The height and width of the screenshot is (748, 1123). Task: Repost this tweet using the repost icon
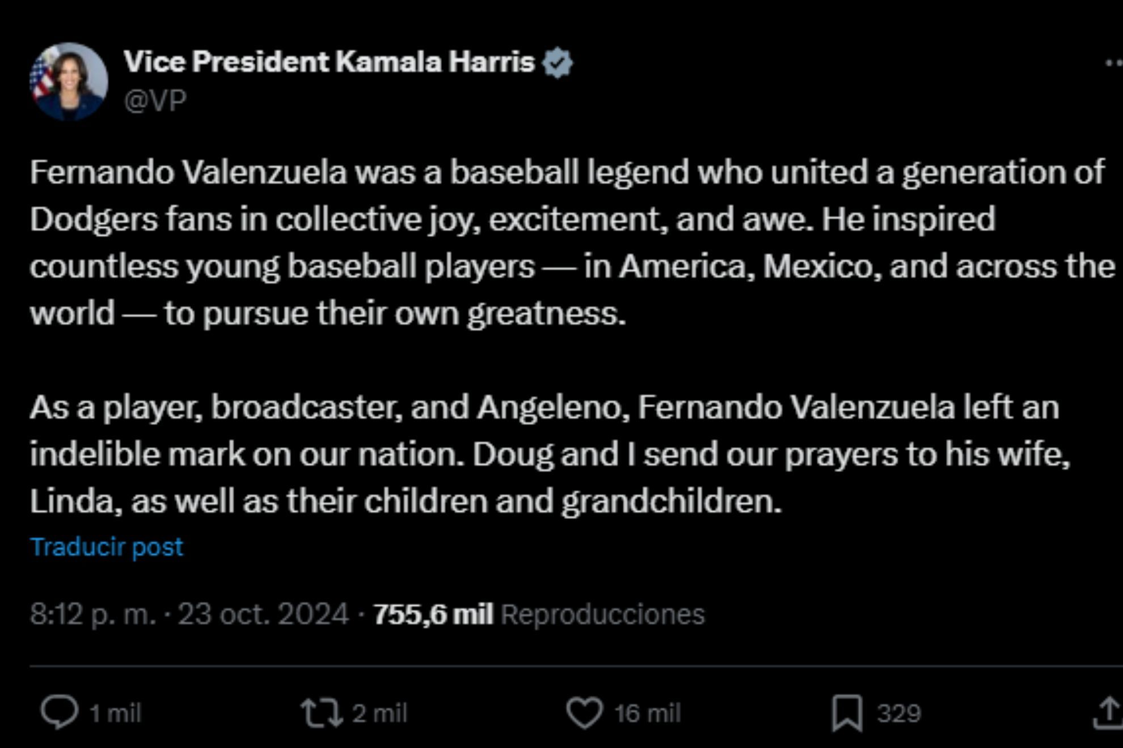[321, 712]
